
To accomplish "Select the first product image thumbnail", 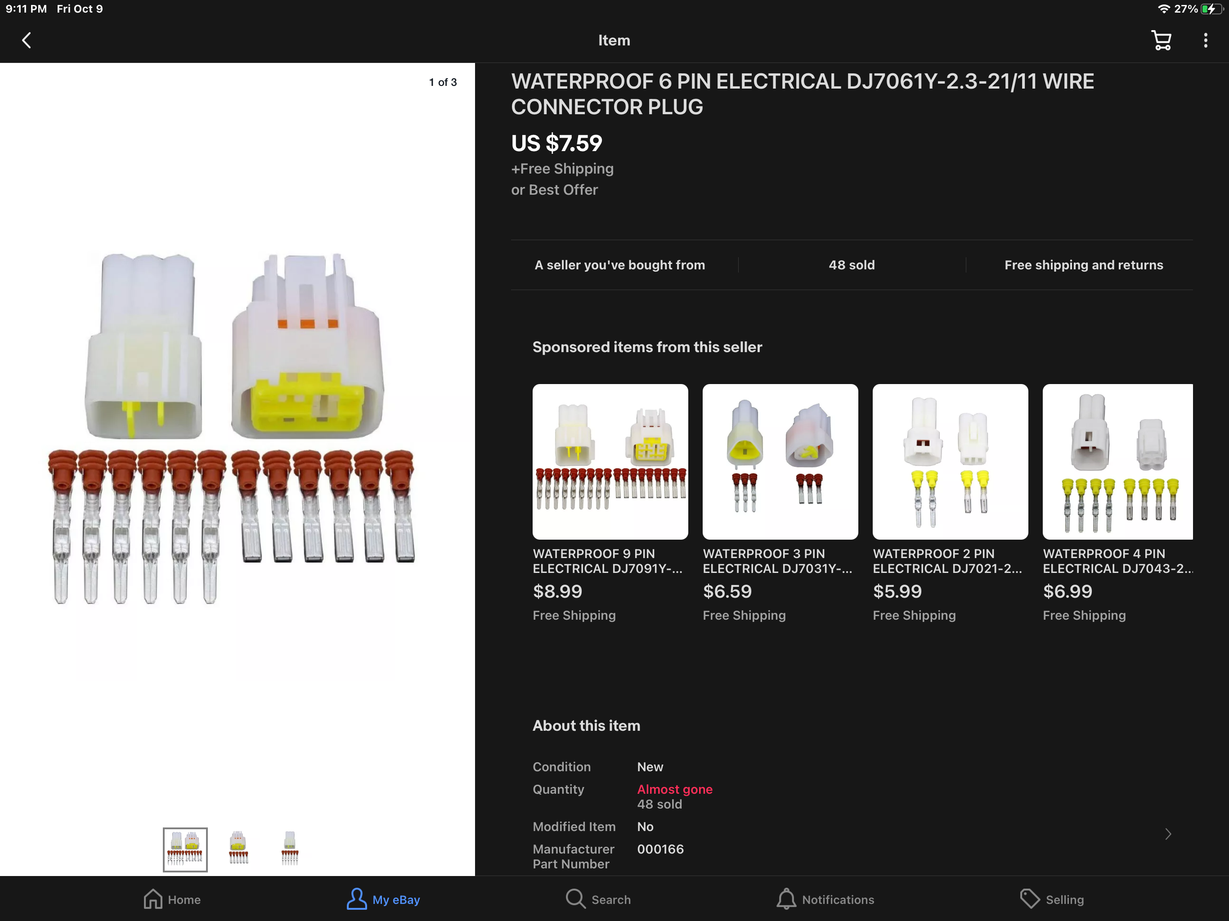I will (185, 849).
